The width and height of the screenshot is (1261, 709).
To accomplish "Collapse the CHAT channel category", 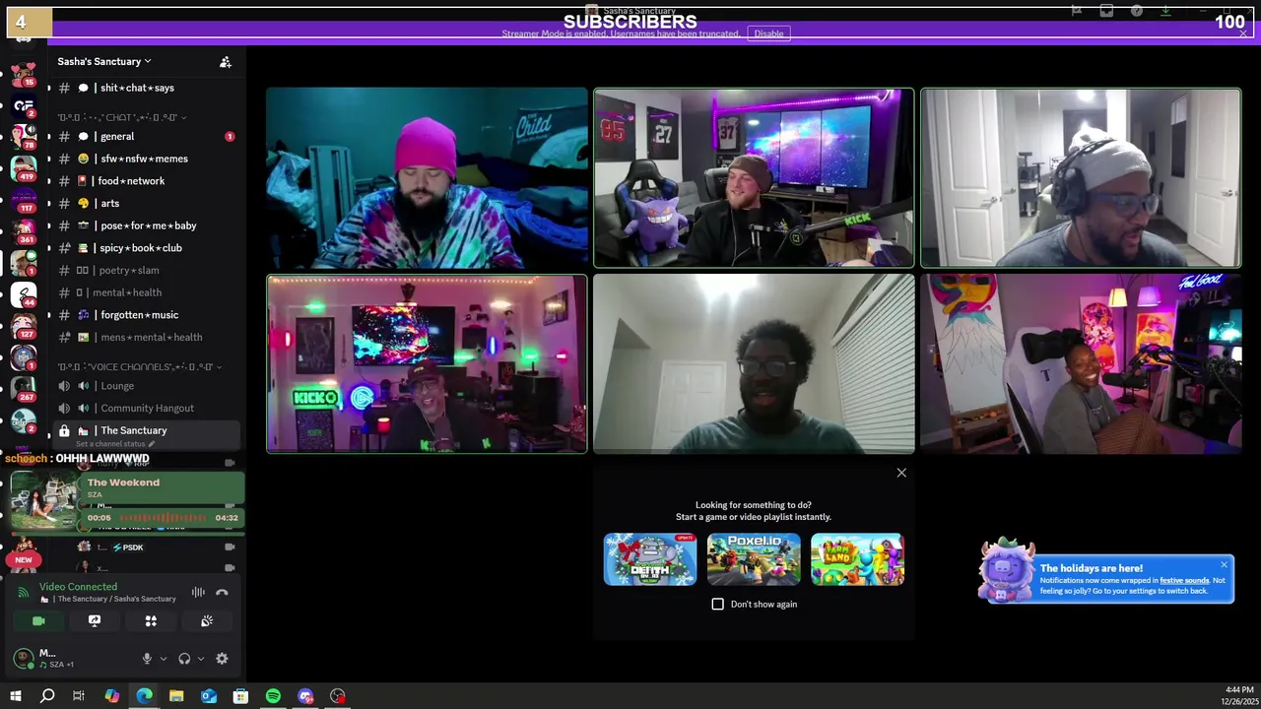I will 121,117.
